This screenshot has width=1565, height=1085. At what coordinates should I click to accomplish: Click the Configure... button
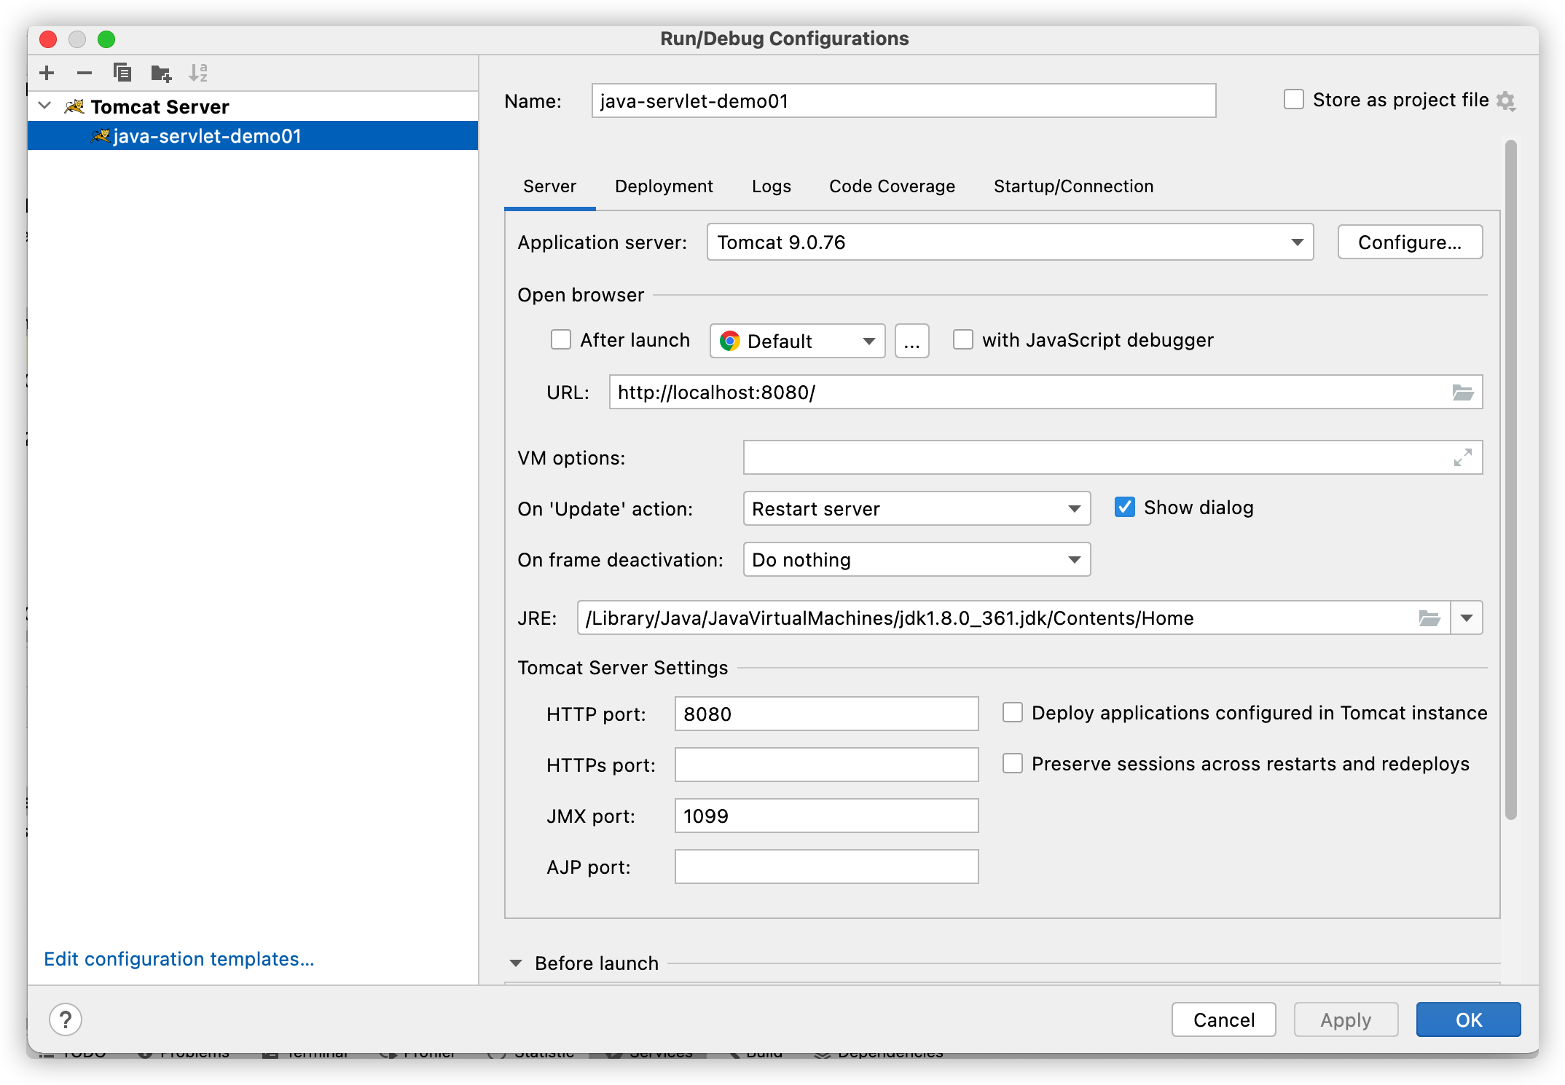tap(1410, 242)
